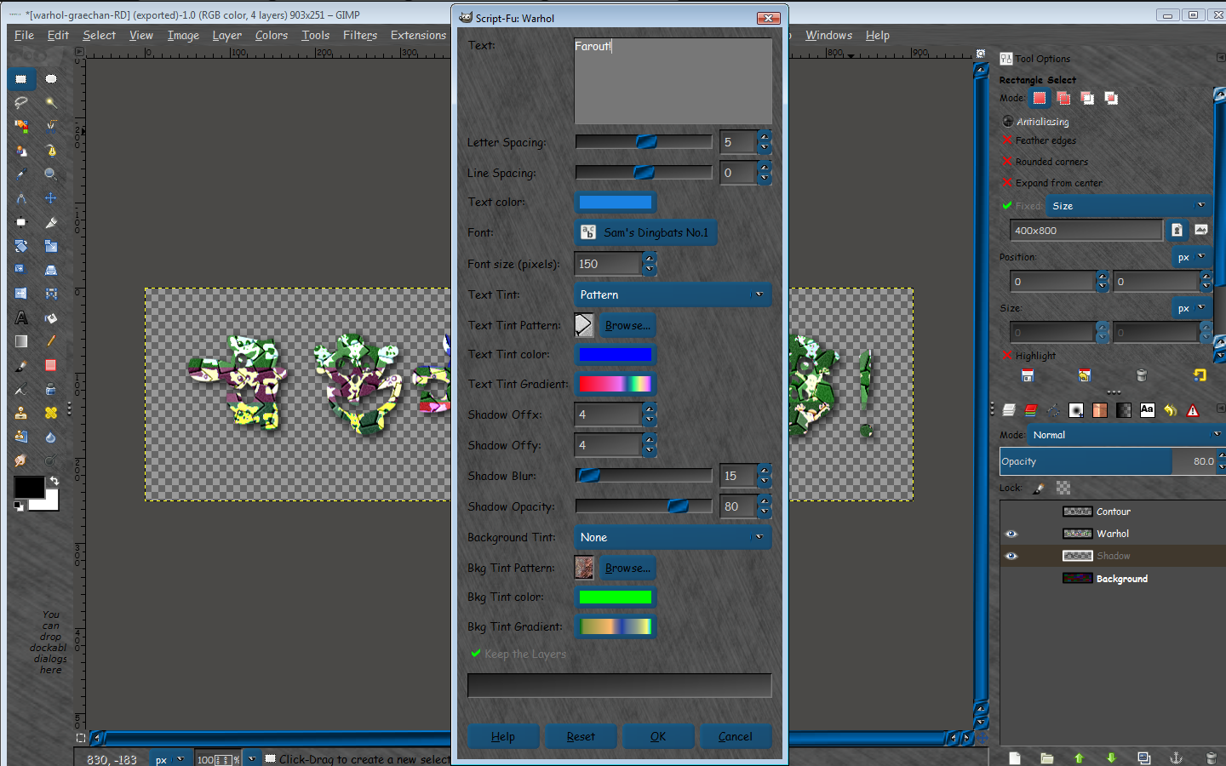Cancel the Script-Fu Warhol dialog
Image resolution: width=1226 pixels, height=766 pixels.
[x=736, y=736]
